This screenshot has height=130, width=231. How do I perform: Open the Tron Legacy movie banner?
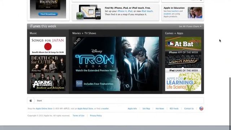point(115,64)
